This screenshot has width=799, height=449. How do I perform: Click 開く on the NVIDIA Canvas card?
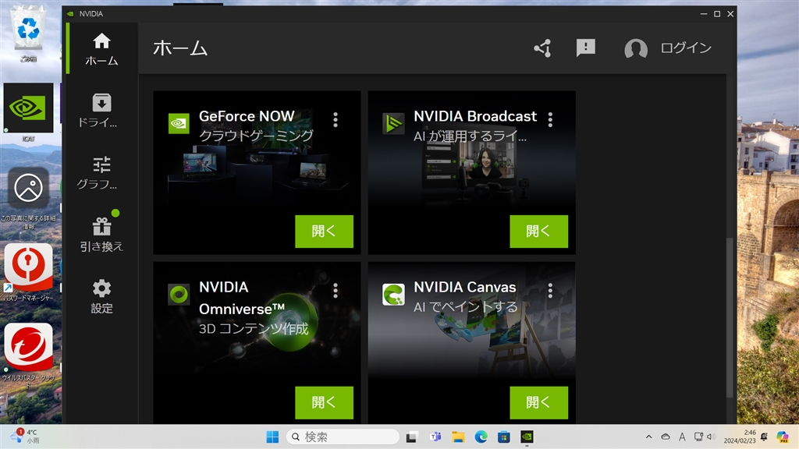[x=539, y=402]
